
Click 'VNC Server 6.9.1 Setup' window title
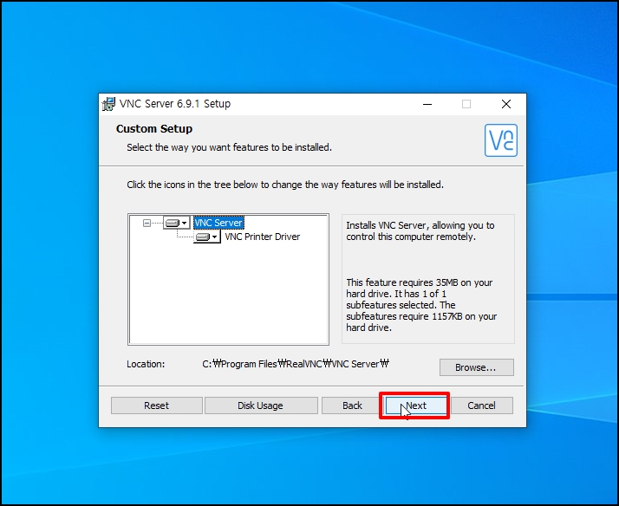[175, 104]
